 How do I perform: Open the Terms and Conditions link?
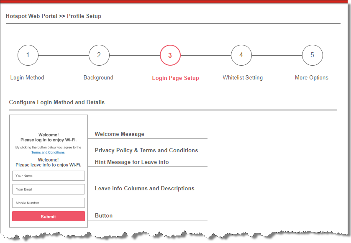click(x=48, y=152)
